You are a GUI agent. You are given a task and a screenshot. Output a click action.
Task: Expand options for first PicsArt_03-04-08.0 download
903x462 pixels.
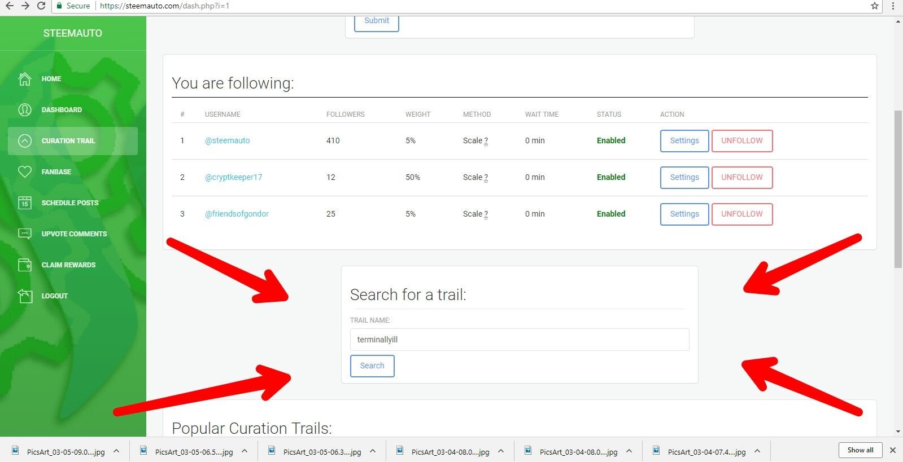click(501, 451)
